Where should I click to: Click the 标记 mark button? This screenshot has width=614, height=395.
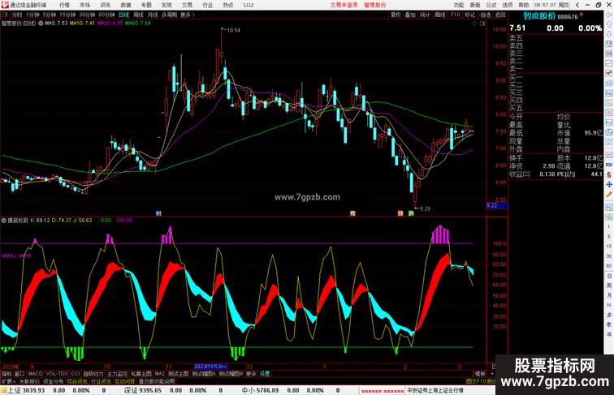click(470, 15)
